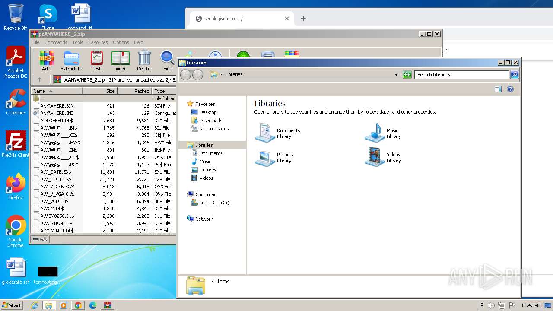Show hidden system tray icons
This screenshot has width=553, height=311.
tap(482, 305)
